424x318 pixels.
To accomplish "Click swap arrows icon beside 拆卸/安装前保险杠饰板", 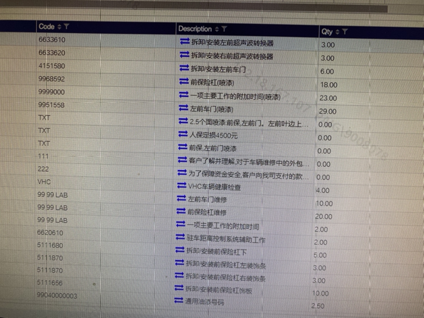I will click(x=179, y=287).
